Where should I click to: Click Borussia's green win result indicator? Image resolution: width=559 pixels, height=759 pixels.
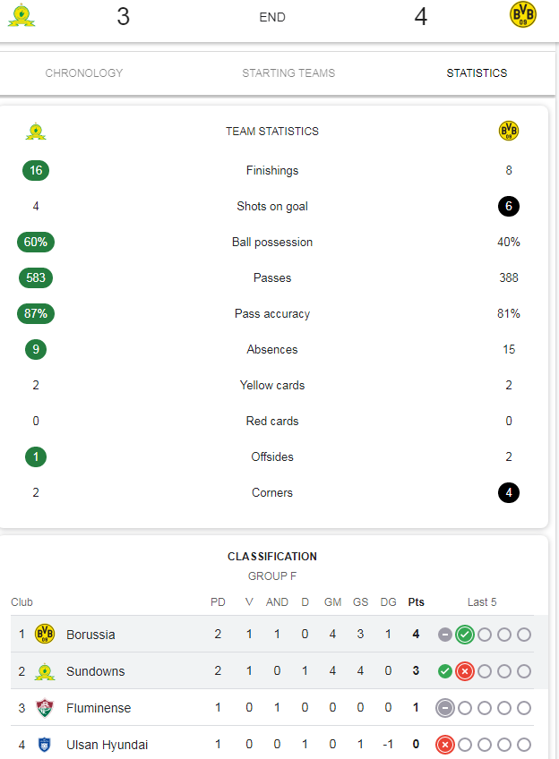[465, 634]
